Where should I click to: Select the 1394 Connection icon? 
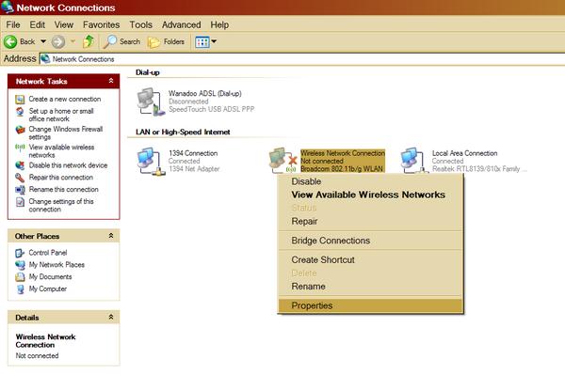[x=151, y=161]
